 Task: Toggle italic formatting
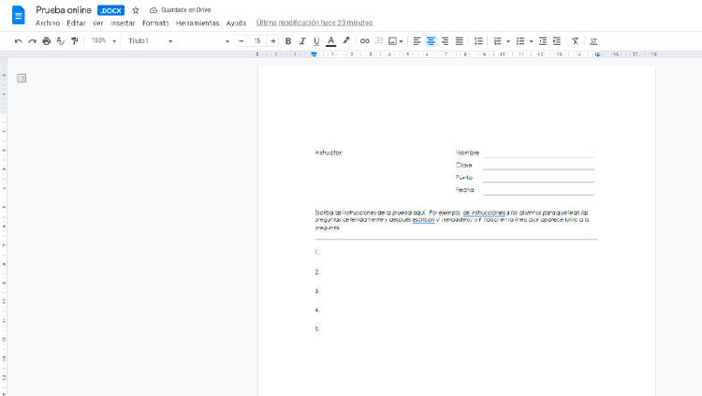coord(302,41)
